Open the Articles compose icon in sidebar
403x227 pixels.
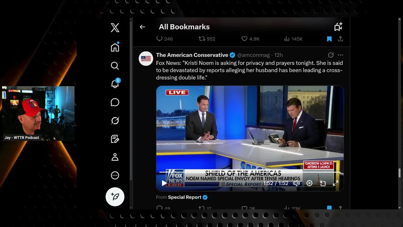click(115, 139)
